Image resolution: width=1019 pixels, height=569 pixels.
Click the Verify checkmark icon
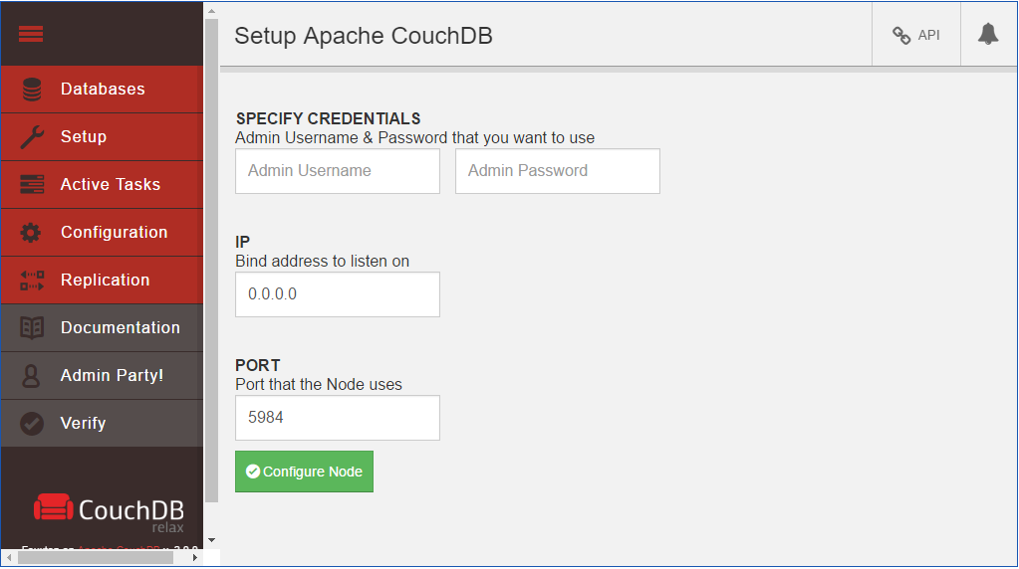pos(32,424)
